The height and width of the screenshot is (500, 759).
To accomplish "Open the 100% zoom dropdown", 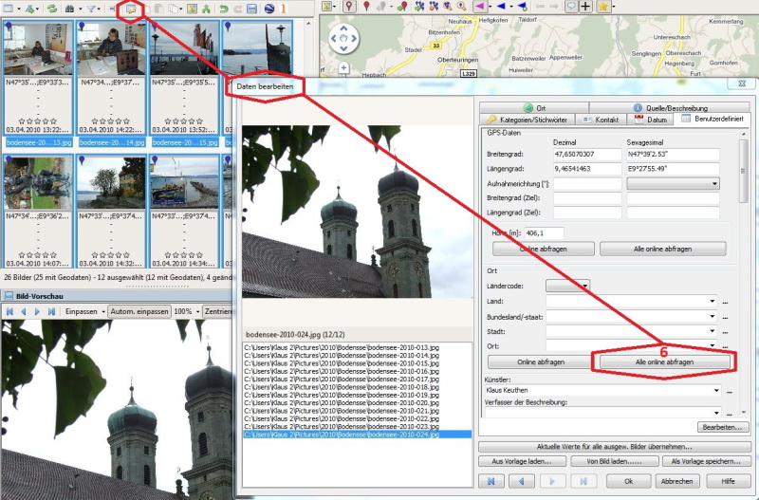I will point(197,312).
